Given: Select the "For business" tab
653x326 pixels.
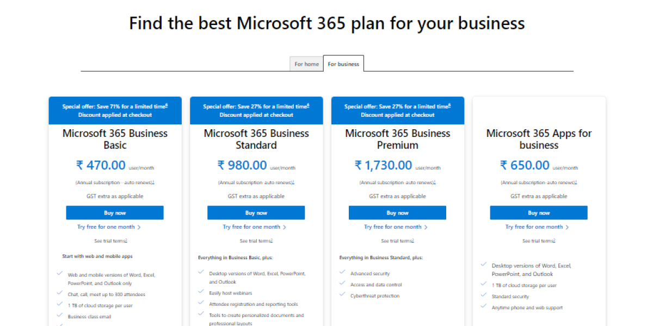Looking at the screenshot, I should click(x=343, y=64).
